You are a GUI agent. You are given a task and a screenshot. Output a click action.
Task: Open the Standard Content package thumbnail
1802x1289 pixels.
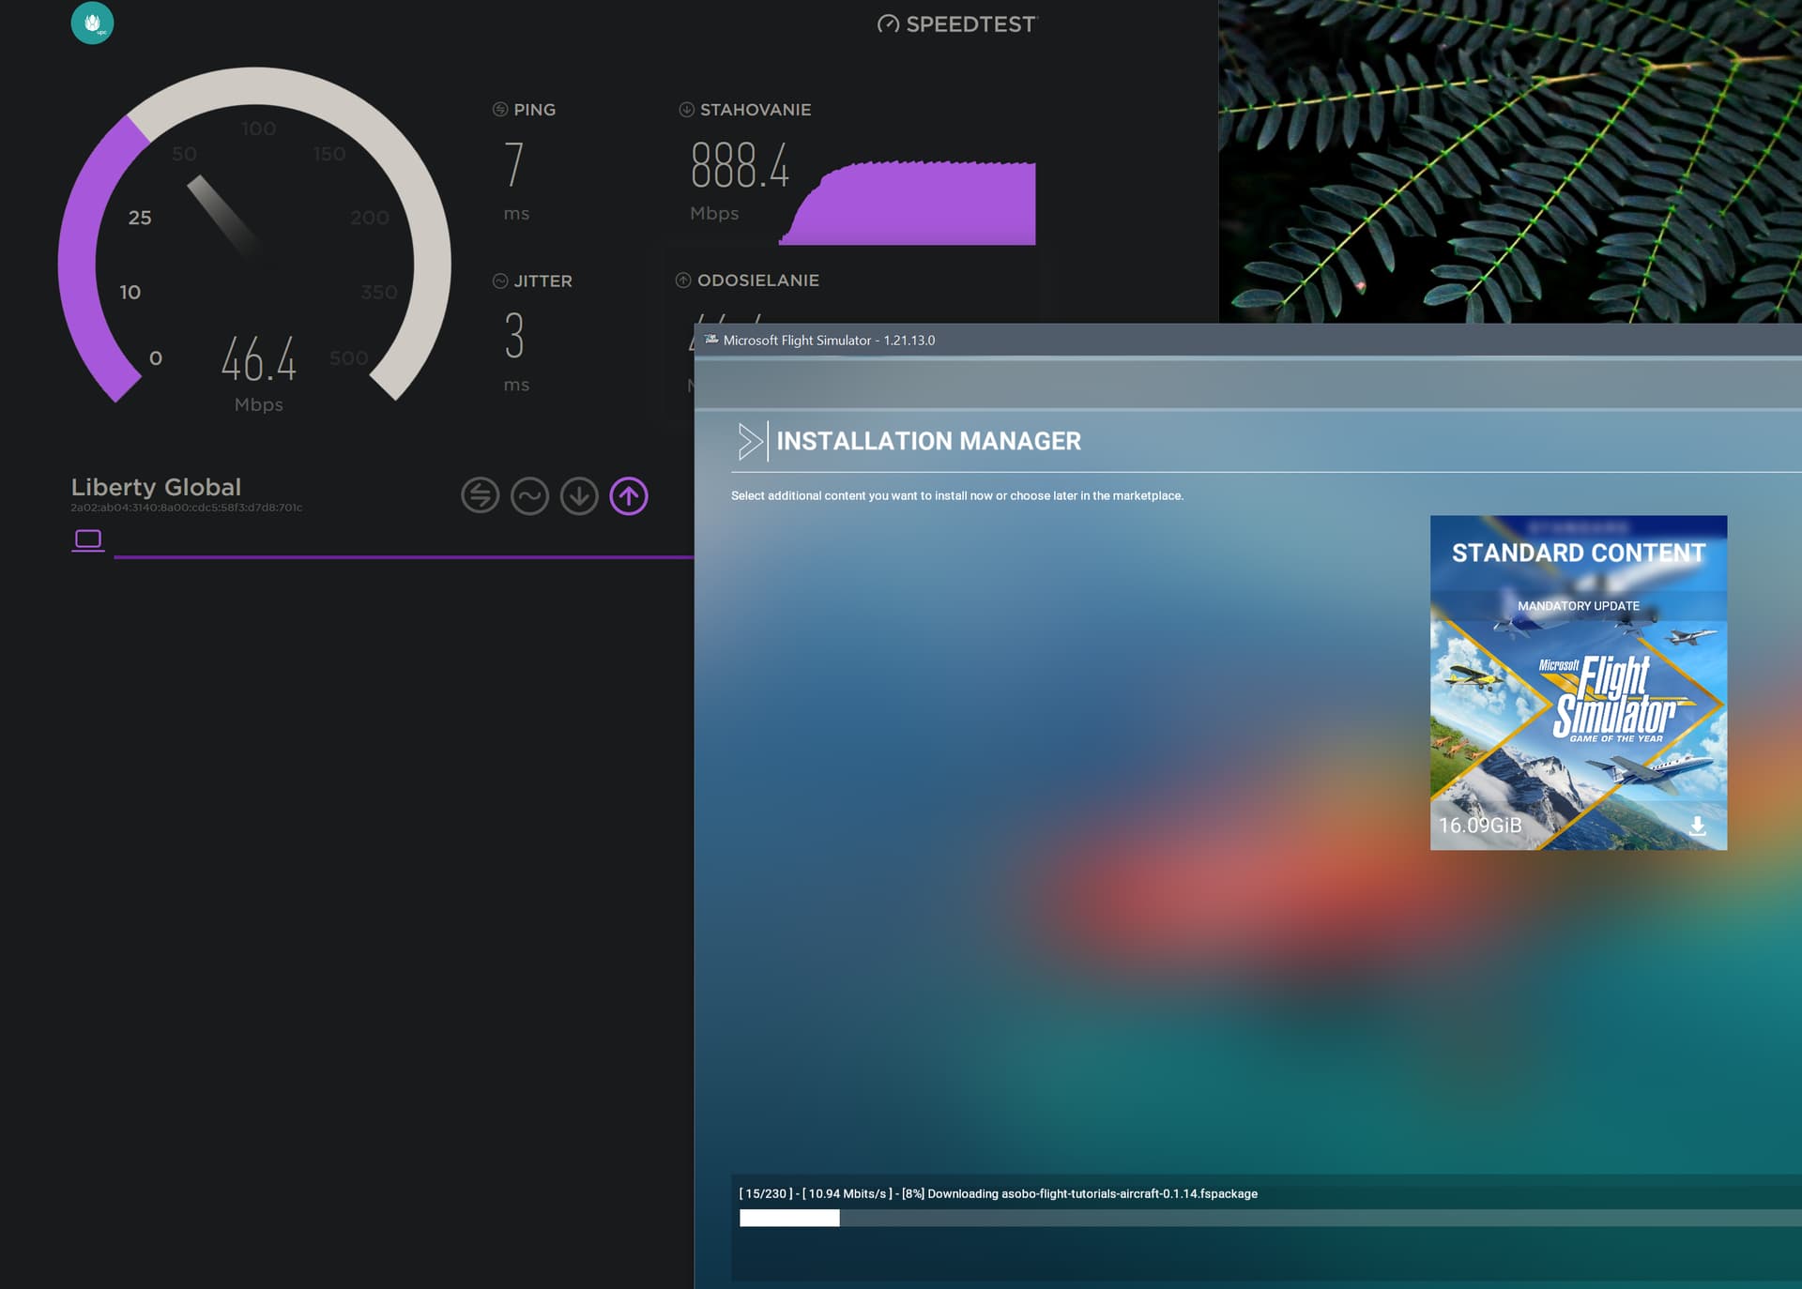(x=1577, y=713)
